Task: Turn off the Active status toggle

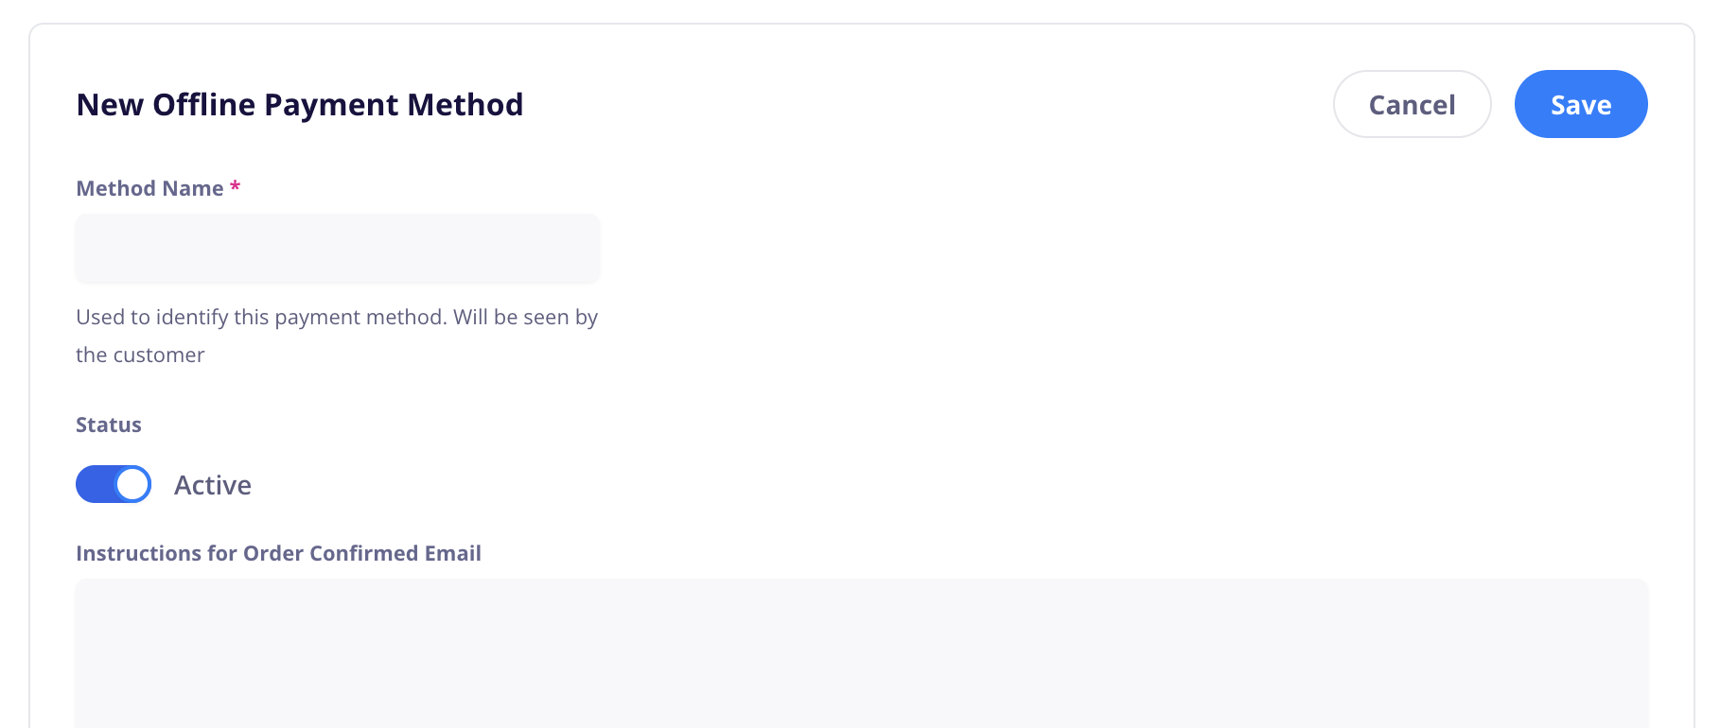Action: pyautogui.click(x=114, y=484)
